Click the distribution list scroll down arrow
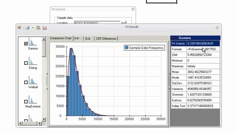Image resolution: width=237 pixels, height=133 pixels. pos(44,119)
